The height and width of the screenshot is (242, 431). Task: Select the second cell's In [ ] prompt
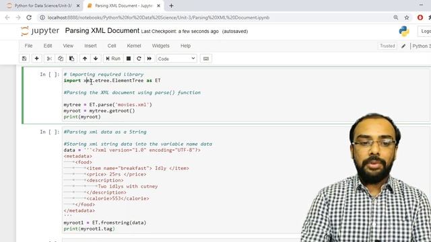pos(49,132)
